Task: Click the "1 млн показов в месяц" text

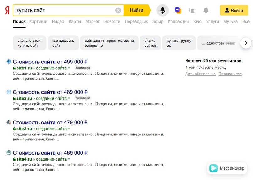Action: tap(205, 67)
